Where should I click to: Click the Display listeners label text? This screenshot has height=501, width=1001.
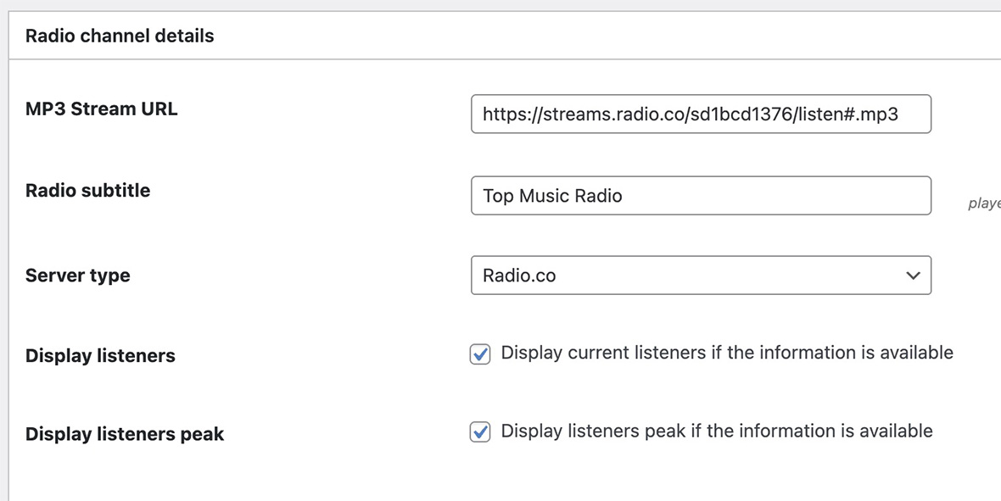point(100,356)
